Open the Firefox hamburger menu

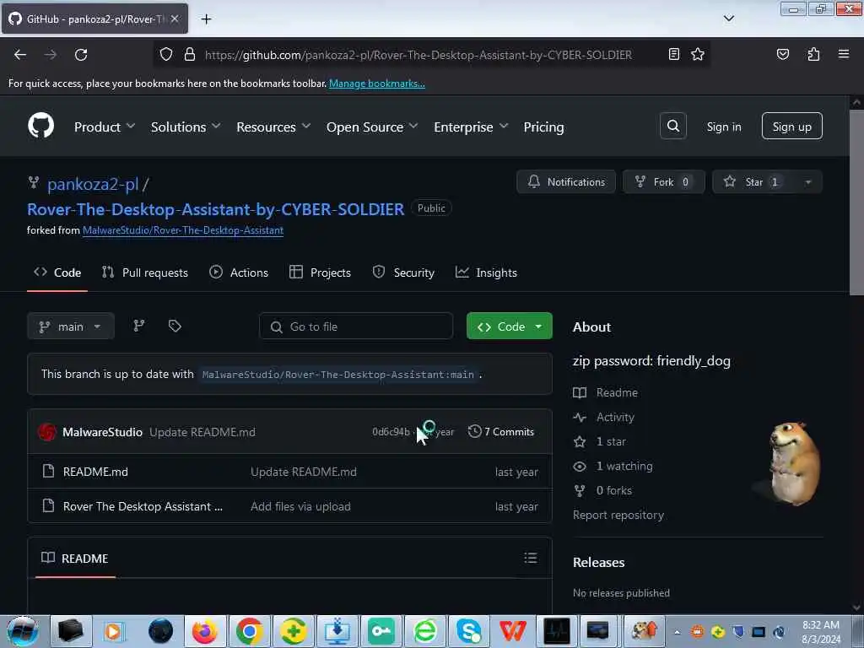pos(843,54)
